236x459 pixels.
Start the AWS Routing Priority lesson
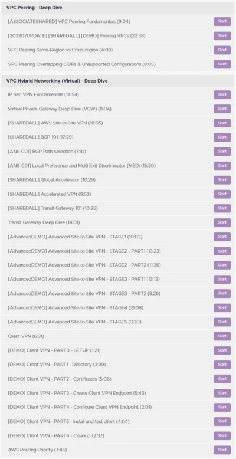click(x=222, y=450)
